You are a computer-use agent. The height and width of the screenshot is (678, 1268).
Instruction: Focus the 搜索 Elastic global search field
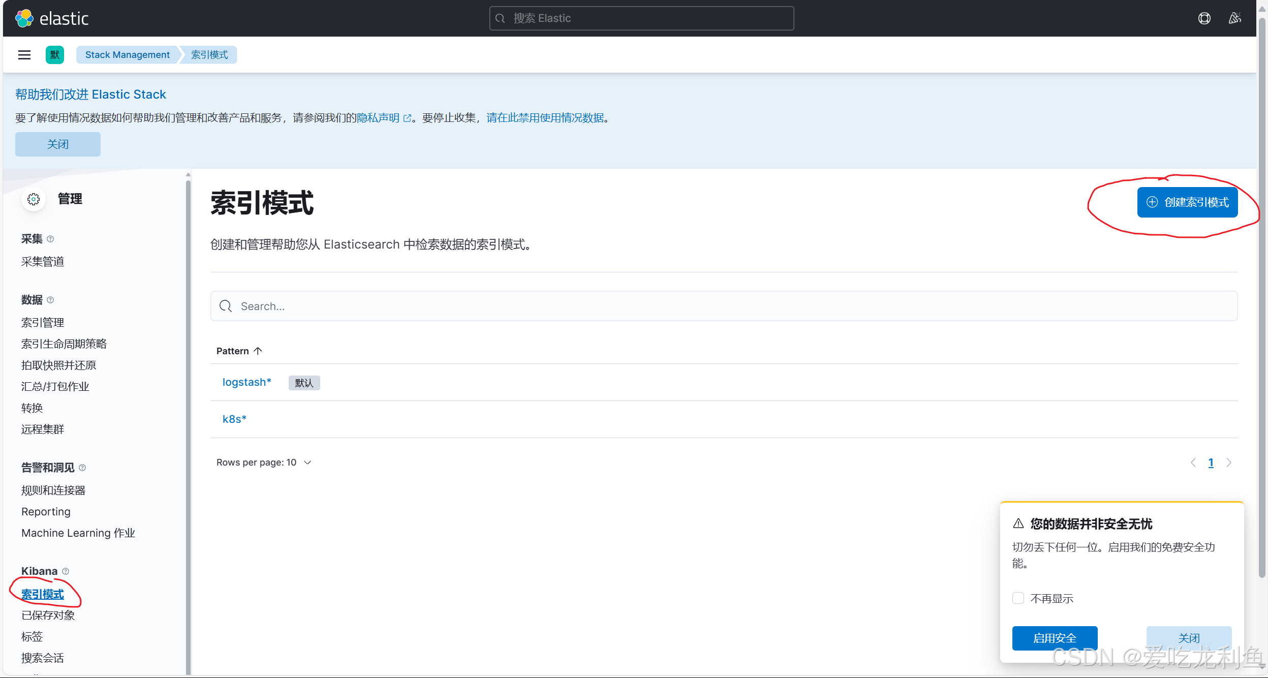641,18
